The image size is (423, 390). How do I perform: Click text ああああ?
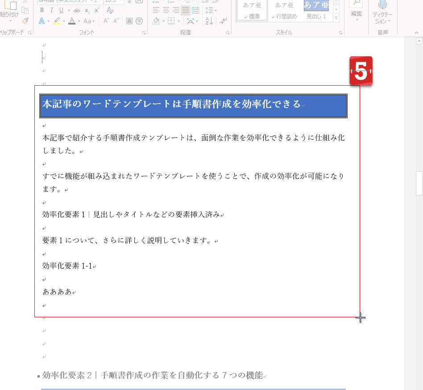pos(57,292)
